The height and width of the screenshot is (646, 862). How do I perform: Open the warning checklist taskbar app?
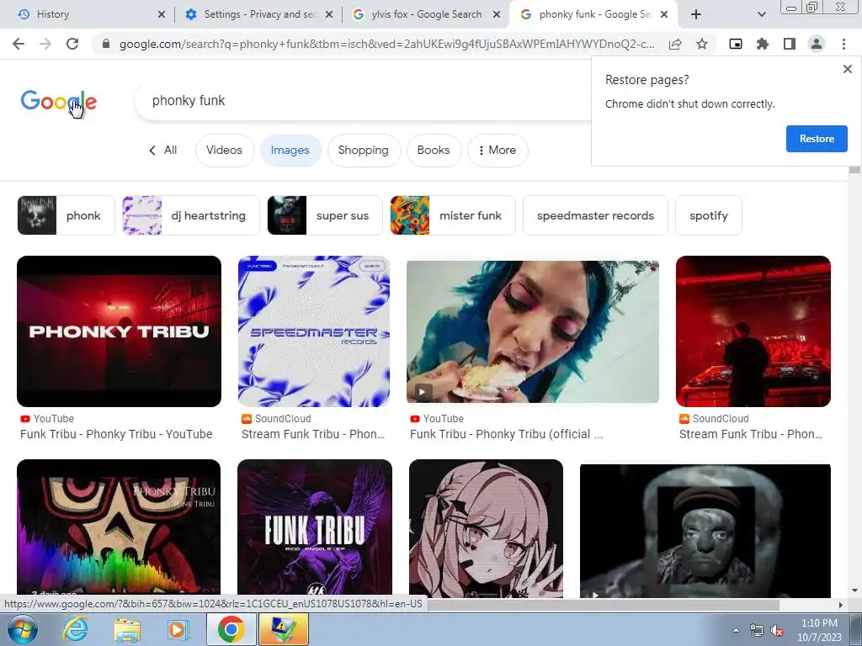[x=284, y=629]
